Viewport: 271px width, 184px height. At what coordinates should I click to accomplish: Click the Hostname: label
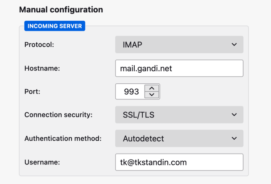(42, 68)
